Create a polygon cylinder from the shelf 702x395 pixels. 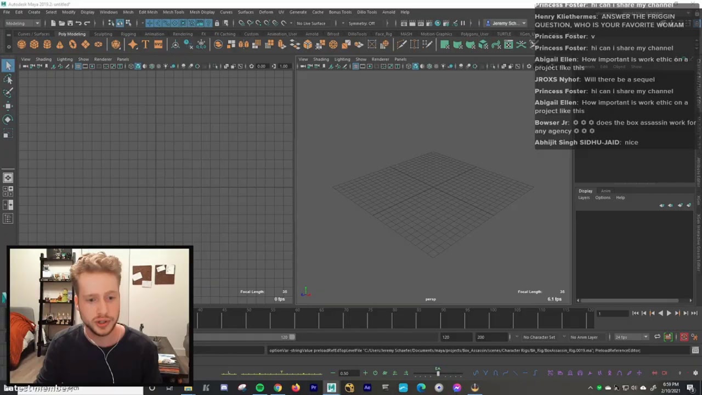point(47,44)
